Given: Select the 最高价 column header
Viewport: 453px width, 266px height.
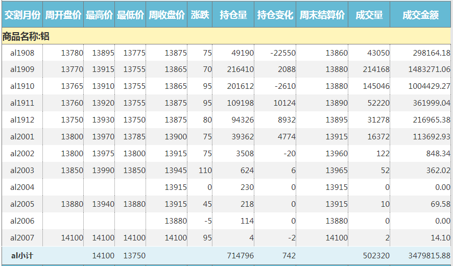Looking at the screenshot, I should pyautogui.click(x=100, y=15).
